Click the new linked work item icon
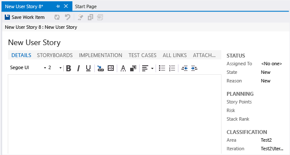Image resolution: width=290 pixels, height=155 pixels. click(81, 17)
